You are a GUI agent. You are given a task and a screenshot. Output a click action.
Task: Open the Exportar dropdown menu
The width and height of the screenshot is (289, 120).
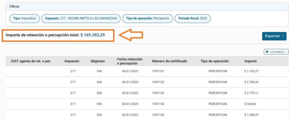pyautogui.click(x=274, y=36)
